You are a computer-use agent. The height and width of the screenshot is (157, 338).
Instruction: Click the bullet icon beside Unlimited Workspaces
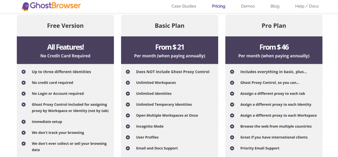click(x=128, y=83)
